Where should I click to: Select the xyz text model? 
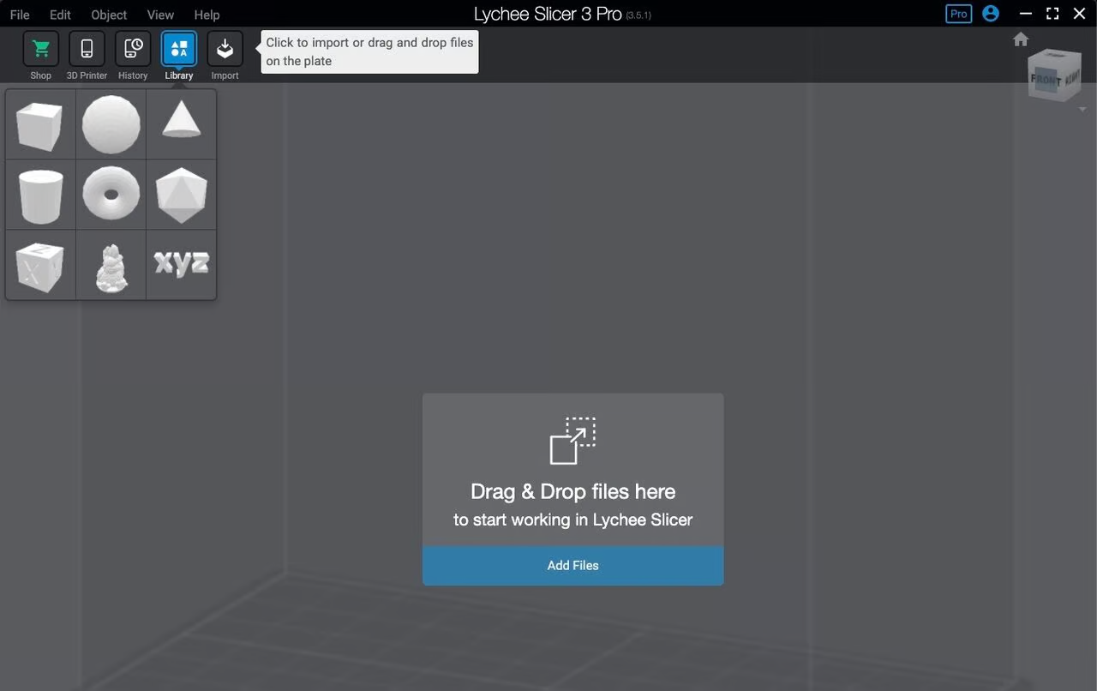[181, 263]
